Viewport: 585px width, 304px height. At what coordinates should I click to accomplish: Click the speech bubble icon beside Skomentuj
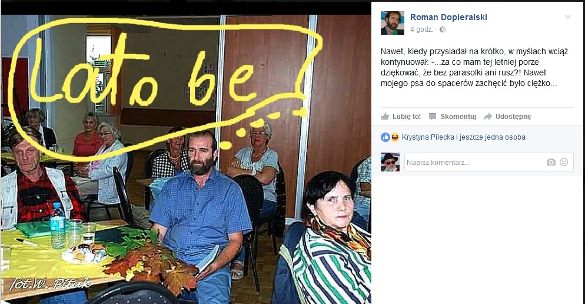tap(433, 117)
